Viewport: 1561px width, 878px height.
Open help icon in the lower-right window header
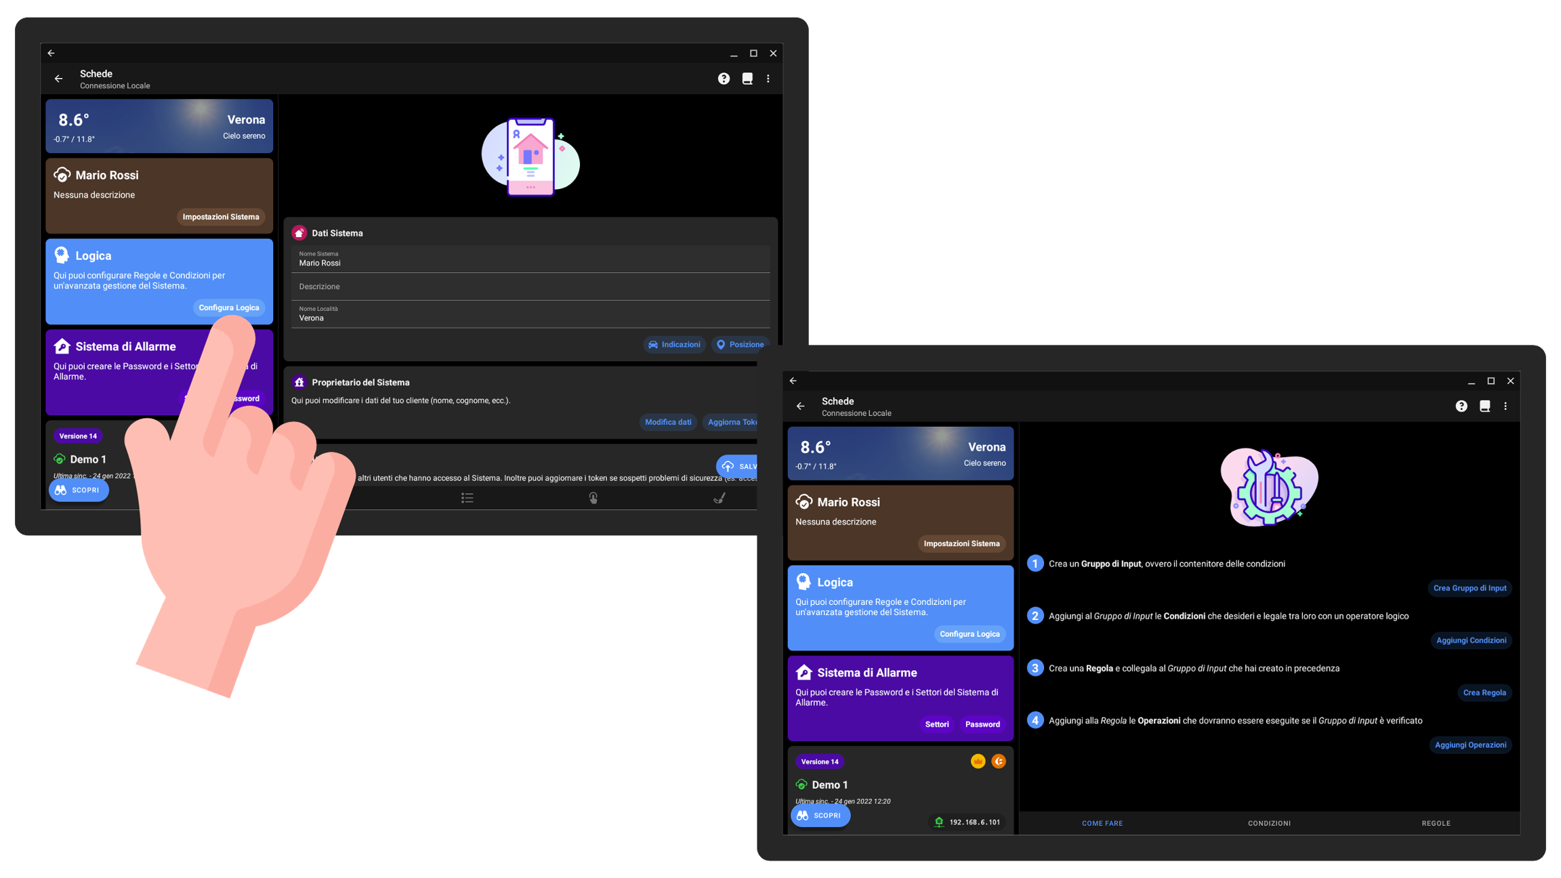1461,406
